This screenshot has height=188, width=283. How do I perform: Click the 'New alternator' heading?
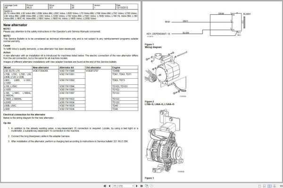point(16,25)
